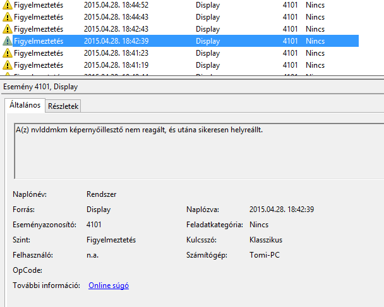The height and width of the screenshot is (307, 384).
Task: Click the Display source cell of the 18:42:43 event
Action: 208,28
